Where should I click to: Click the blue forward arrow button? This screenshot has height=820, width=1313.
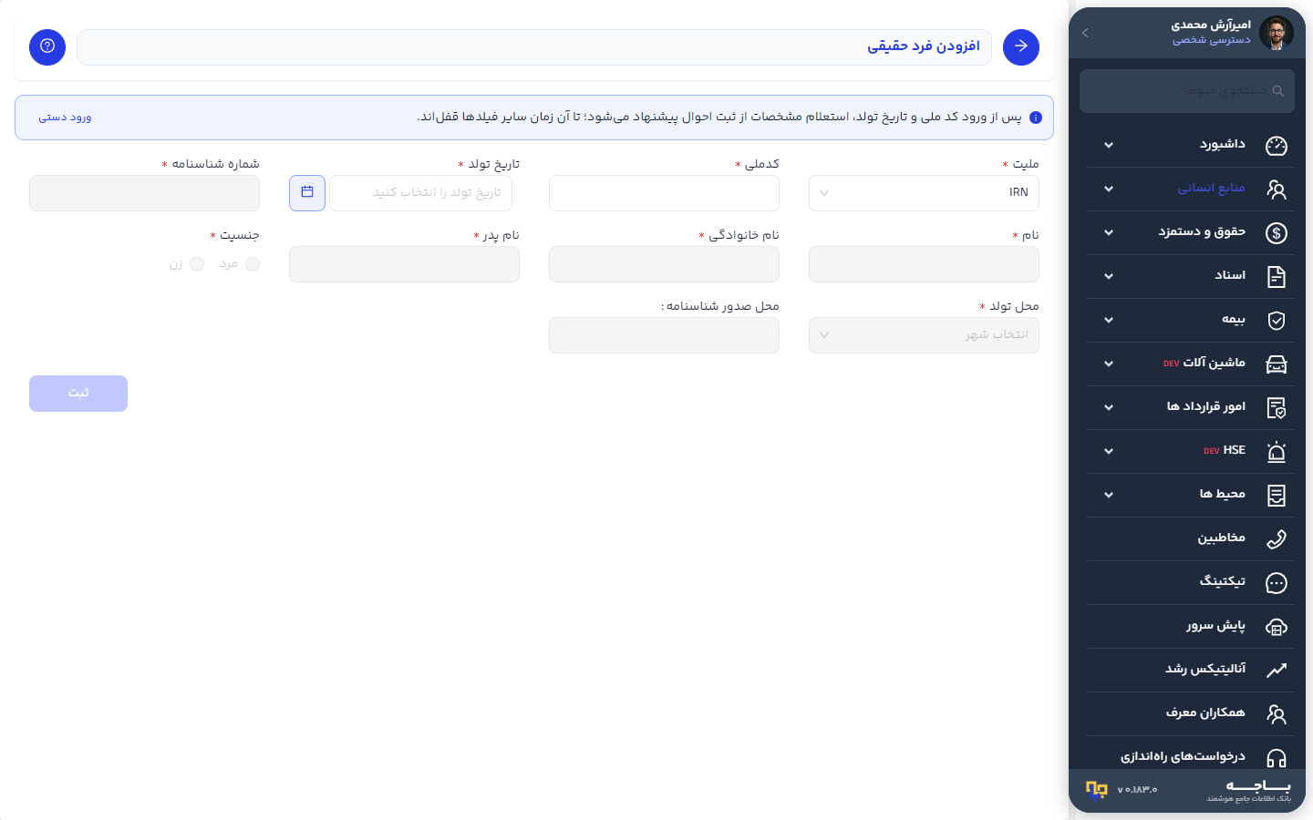pos(1021,47)
